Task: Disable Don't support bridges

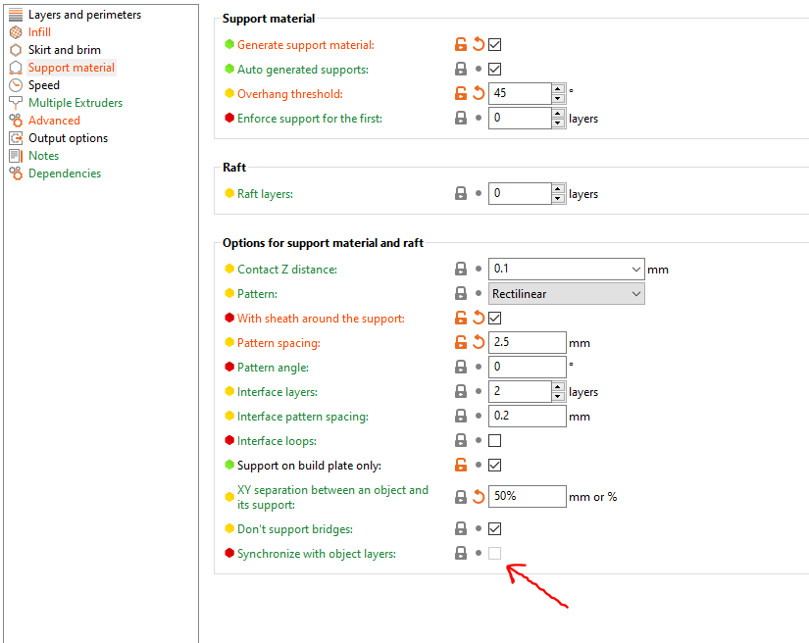Action: click(494, 528)
